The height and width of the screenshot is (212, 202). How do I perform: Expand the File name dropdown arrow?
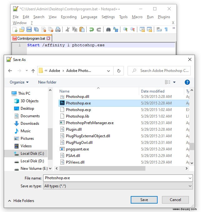tap(190, 178)
